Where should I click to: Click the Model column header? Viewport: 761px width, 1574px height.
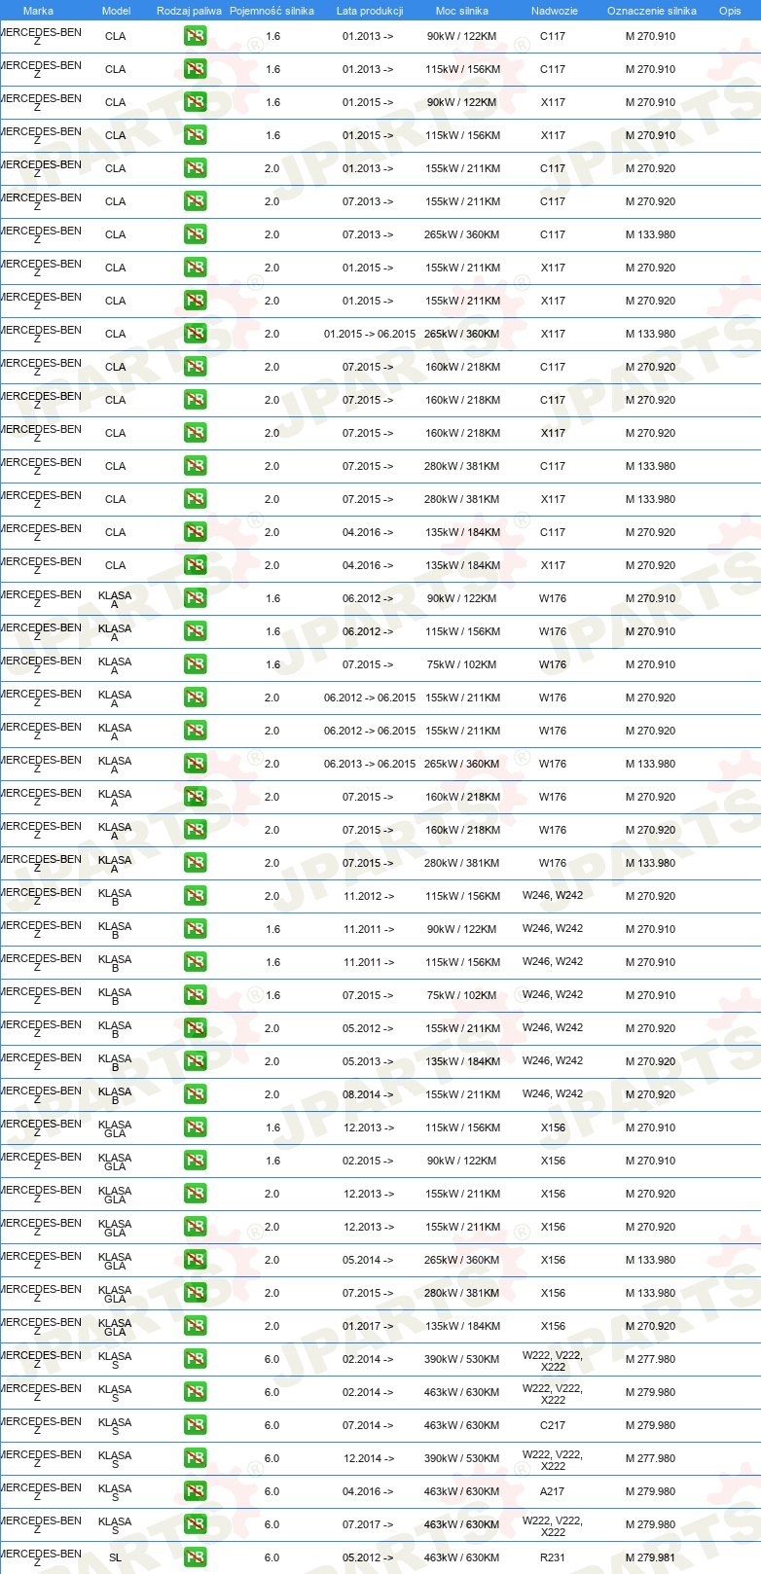[116, 11]
